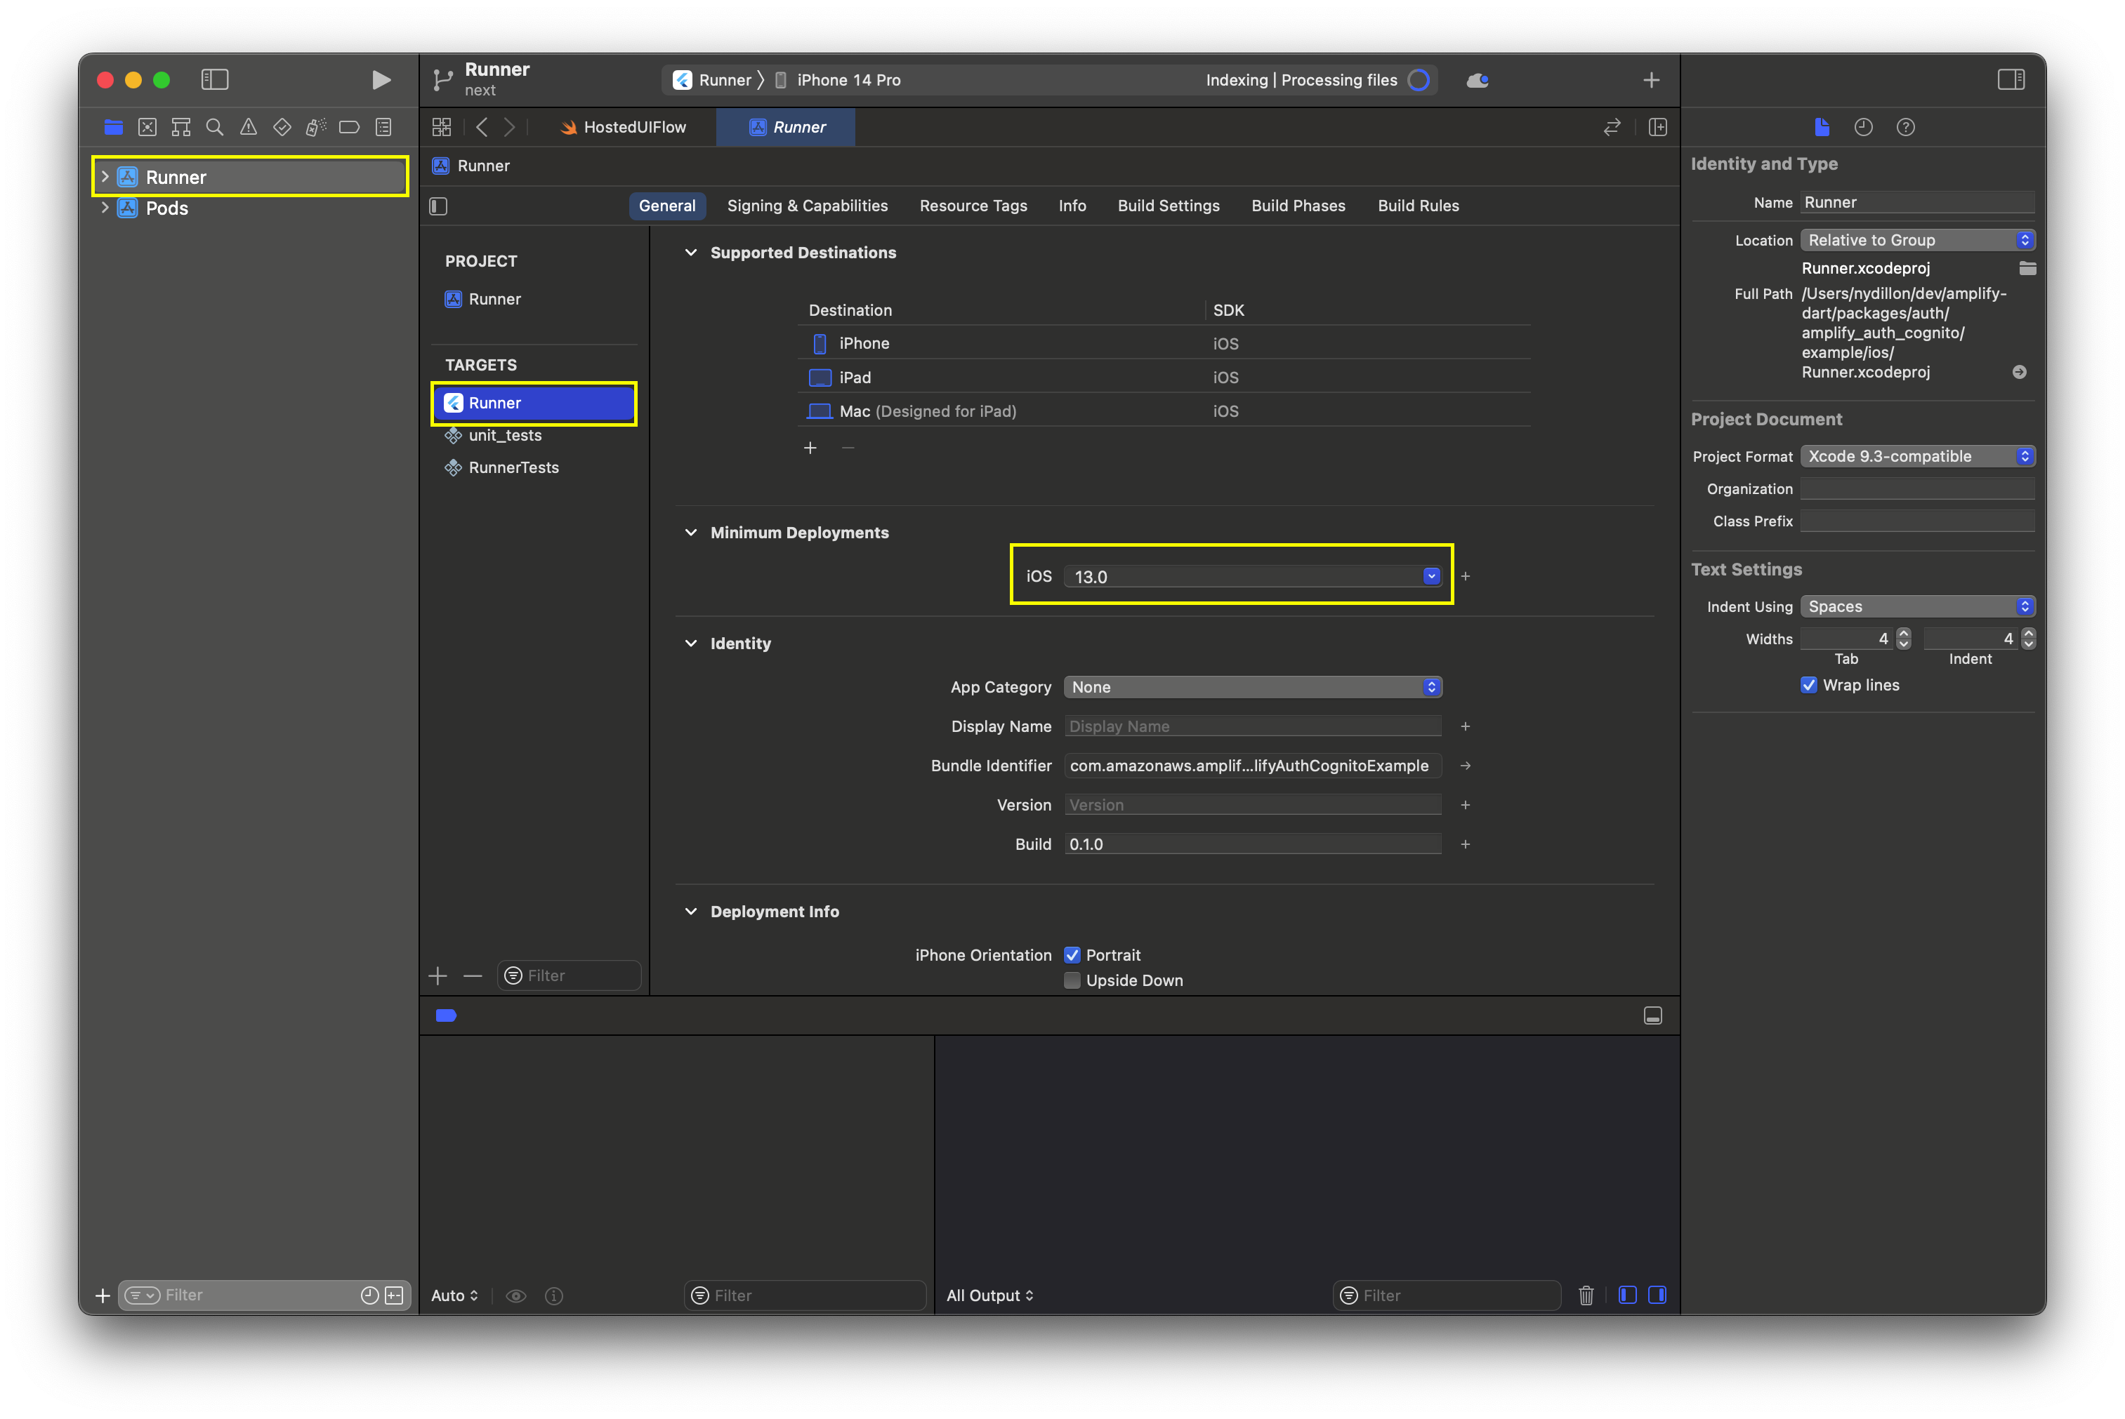2125x1419 pixels.
Task: Open the App Category dropdown
Action: click(1252, 687)
